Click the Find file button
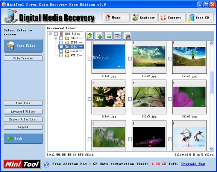 23,103
